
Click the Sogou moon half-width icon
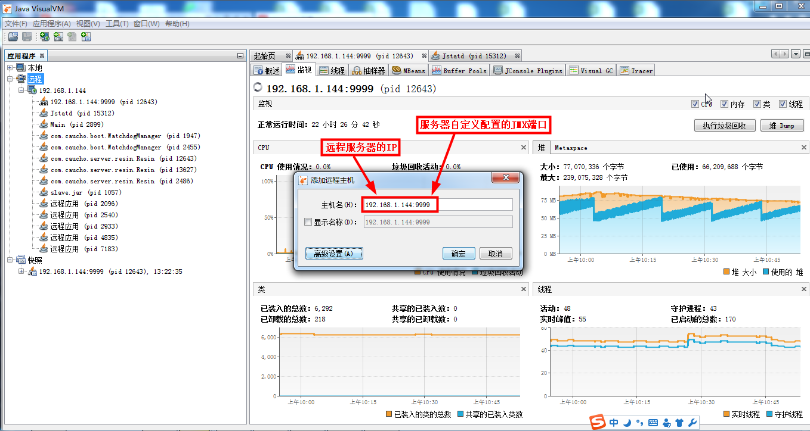pos(627,423)
